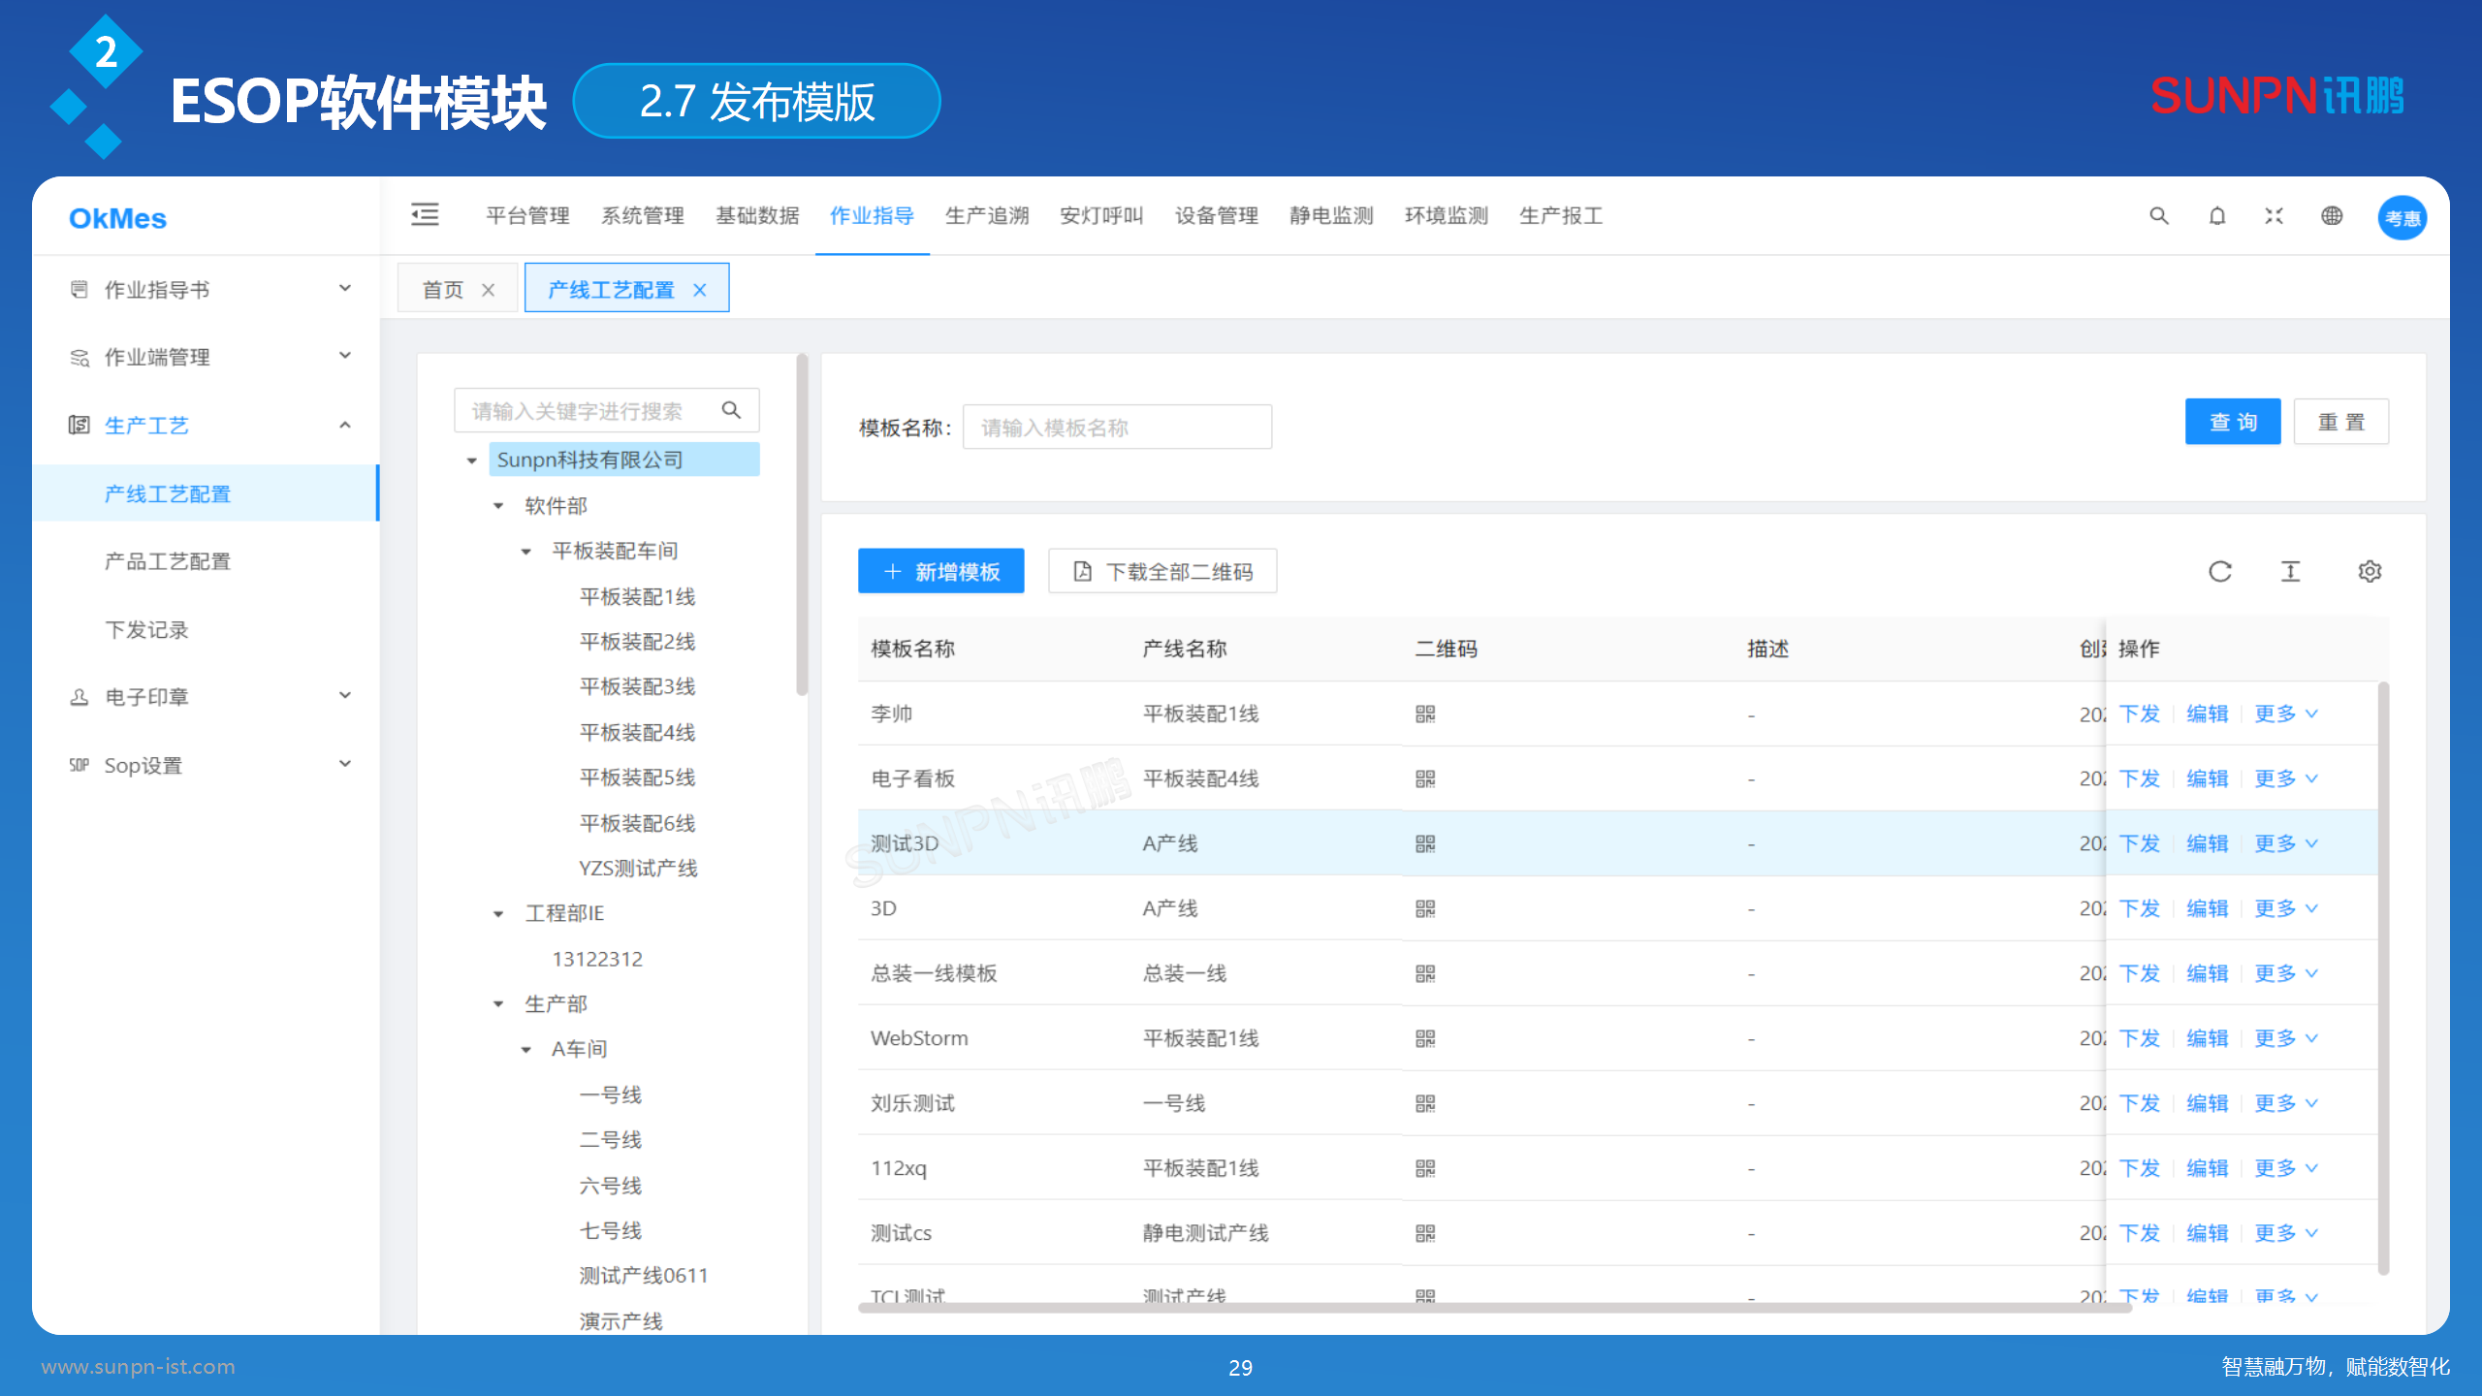
Task: Toggle fullscreen with the expand icon
Action: 2274,215
